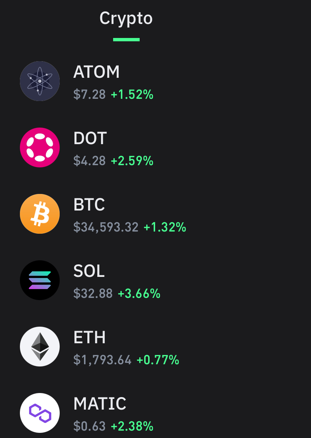
Task: Select the orange Bitcoin logo icon
Action: pos(40,214)
